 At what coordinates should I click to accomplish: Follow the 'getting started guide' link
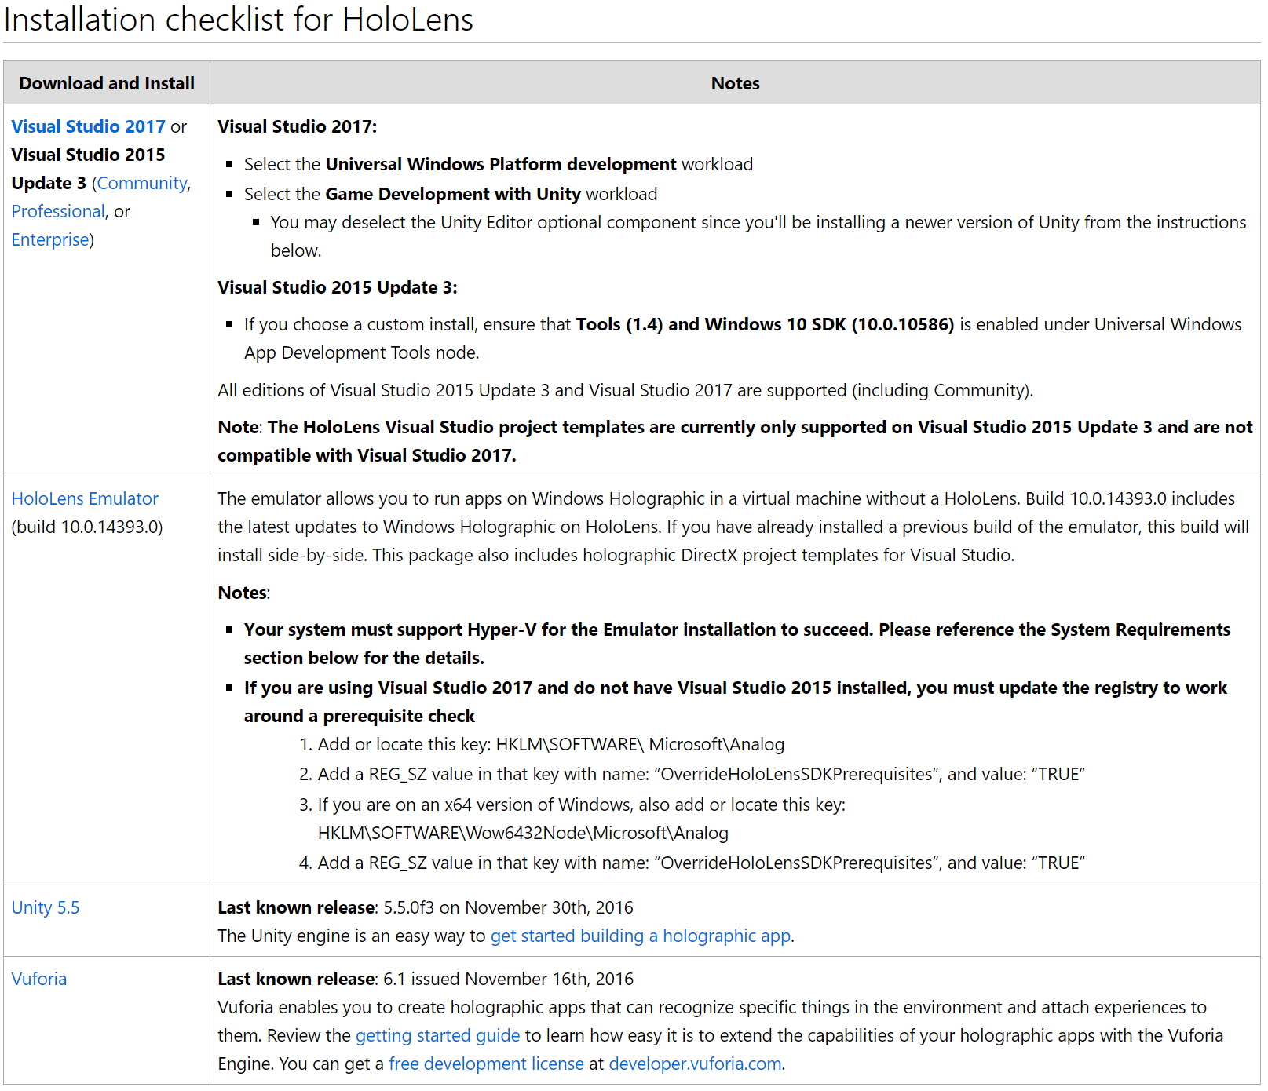(x=438, y=1035)
